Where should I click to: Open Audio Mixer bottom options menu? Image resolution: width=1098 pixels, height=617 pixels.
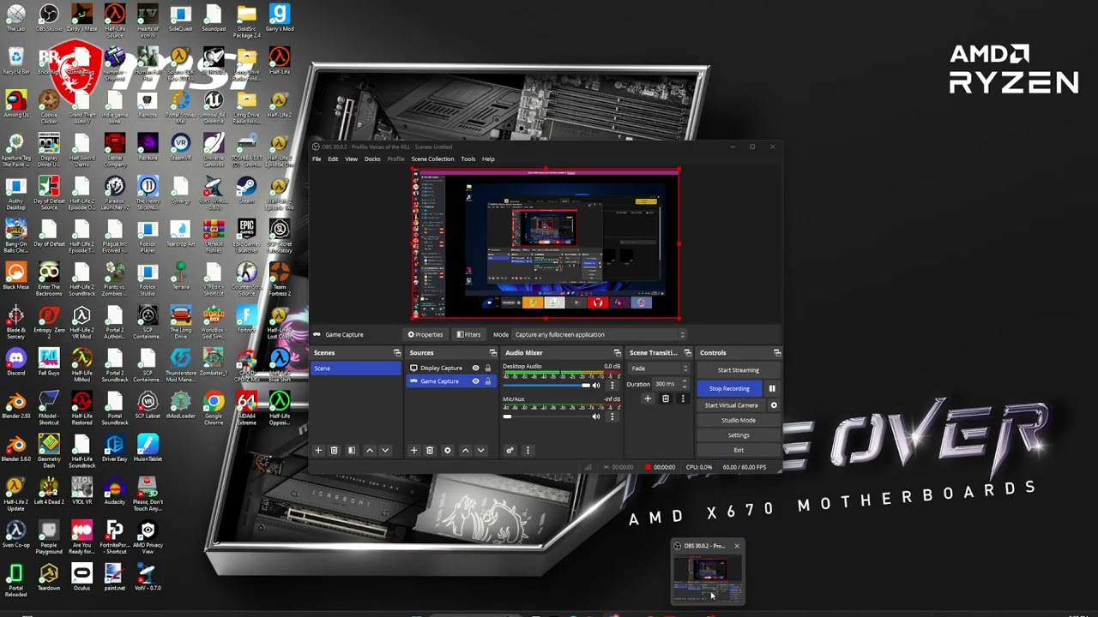(528, 451)
